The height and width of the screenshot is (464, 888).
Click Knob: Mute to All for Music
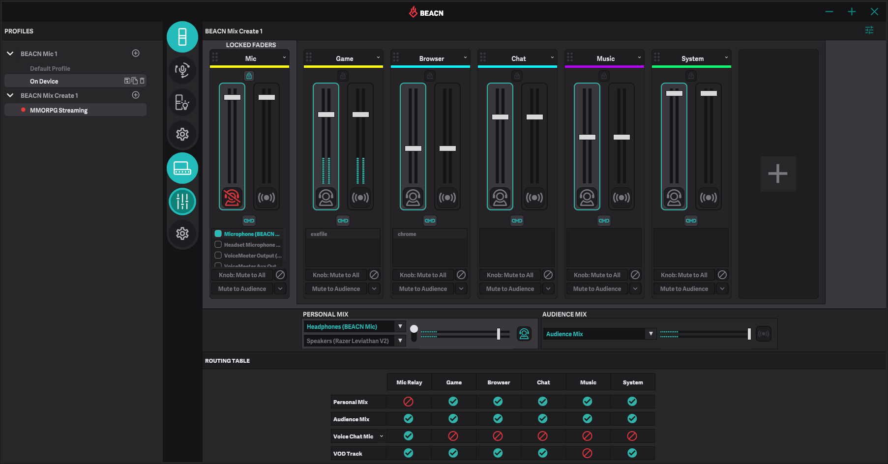coord(597,275)
